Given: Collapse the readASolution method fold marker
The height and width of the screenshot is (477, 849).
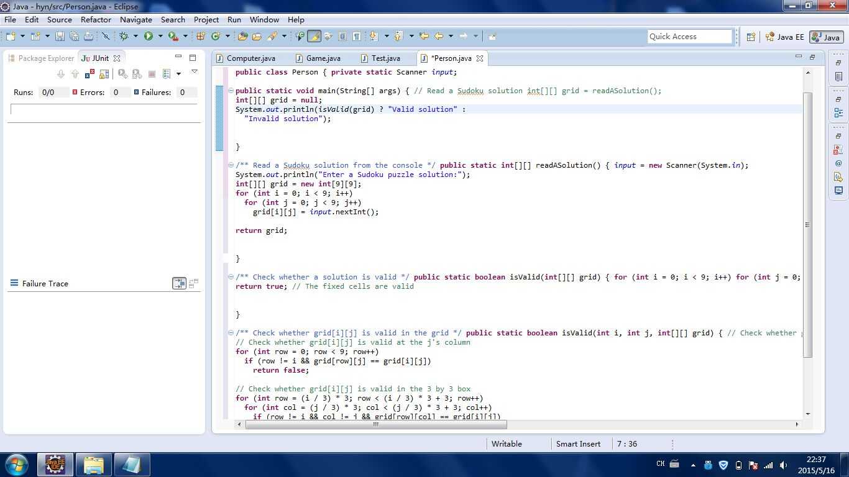Looking at the screenshot, I should point(231,165).
